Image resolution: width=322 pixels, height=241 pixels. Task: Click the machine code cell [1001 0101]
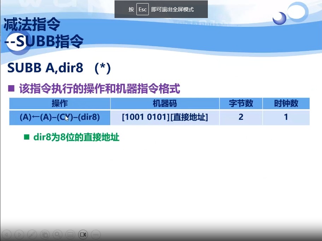pos(165,117)
